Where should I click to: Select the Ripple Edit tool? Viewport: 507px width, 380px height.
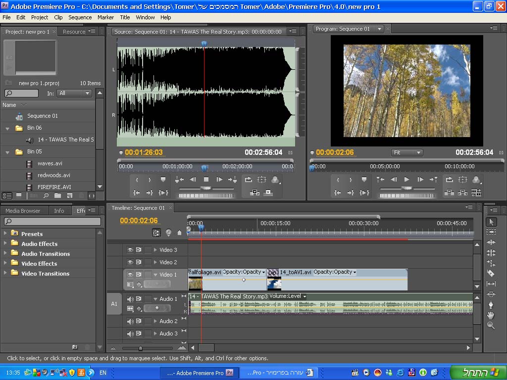[491, 242]
